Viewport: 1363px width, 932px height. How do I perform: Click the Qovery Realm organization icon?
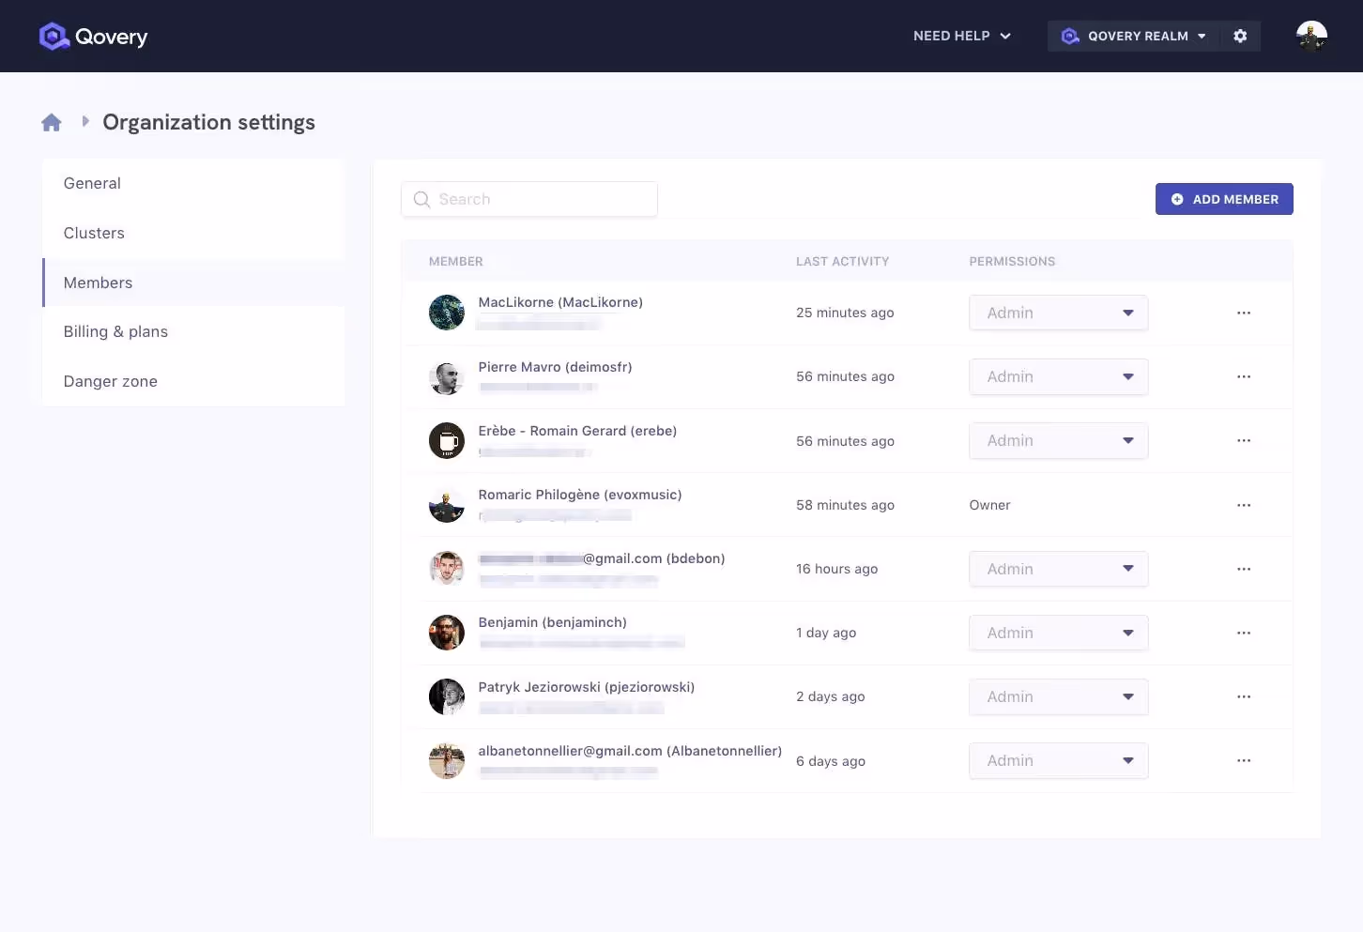[x=1069, y=36]
